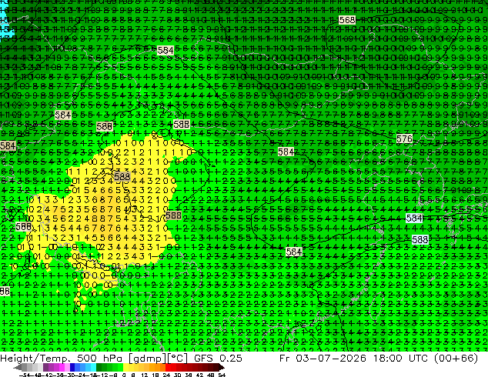Pick the bright red swatch in the legend
The image size is (488, 377).
[168, 368]
